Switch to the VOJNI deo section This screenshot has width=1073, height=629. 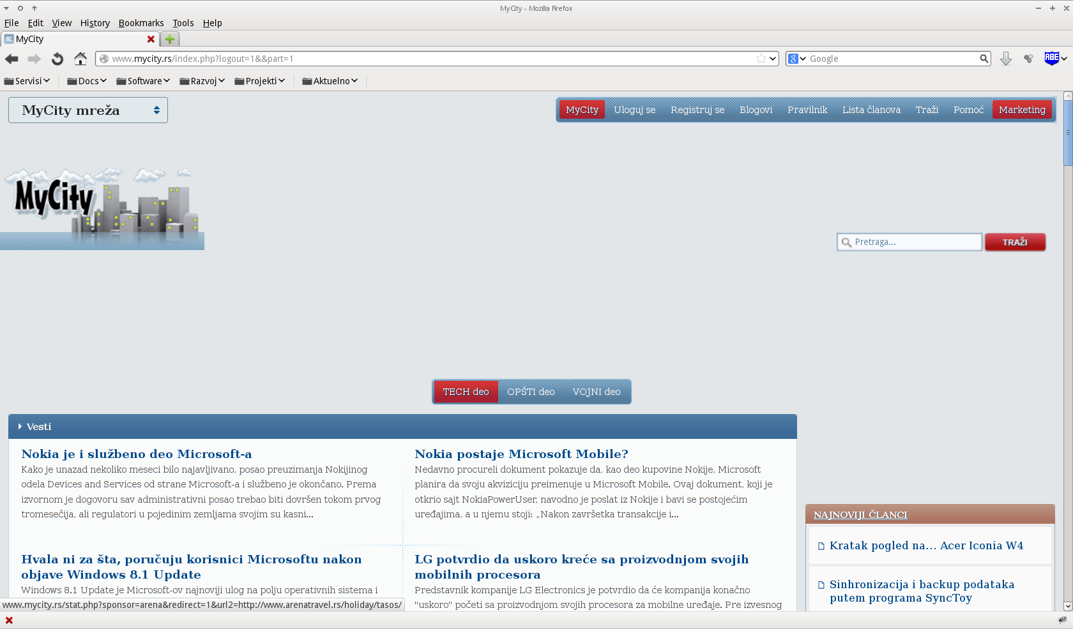point(597,392)
